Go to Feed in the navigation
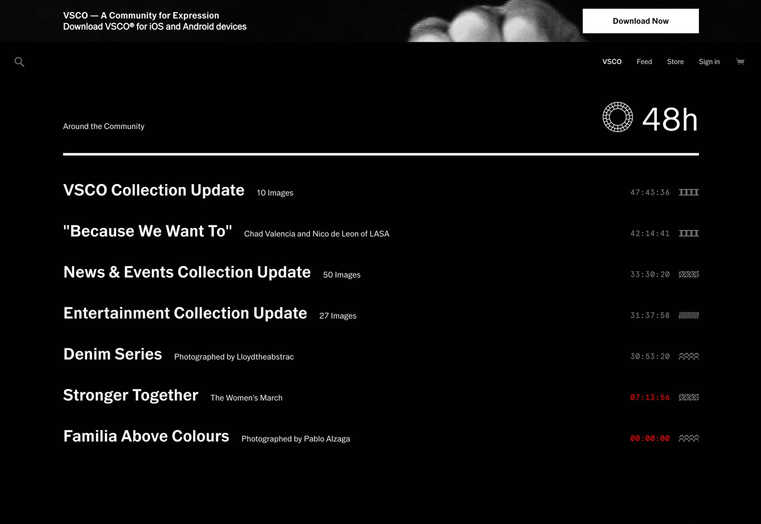Screen dimensions: 761x524 644,62
